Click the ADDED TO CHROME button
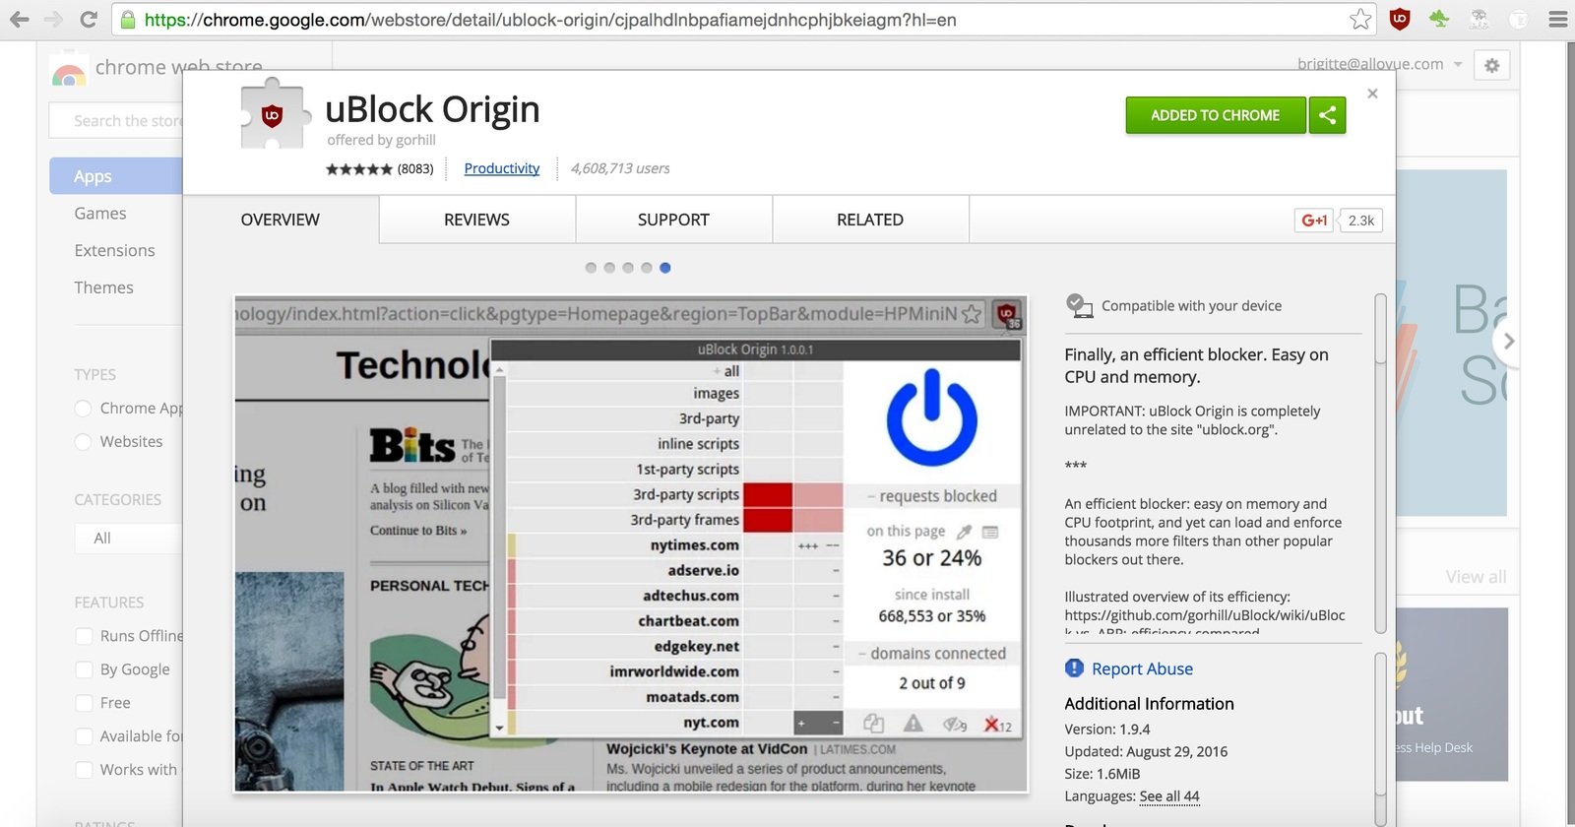The width and height of the screenshot is (1575, 827). pos(1216,115)
